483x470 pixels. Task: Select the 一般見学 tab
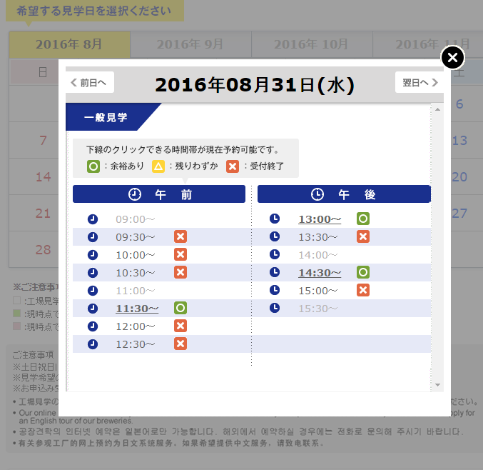pyautogui.click(x=106, y=117)
